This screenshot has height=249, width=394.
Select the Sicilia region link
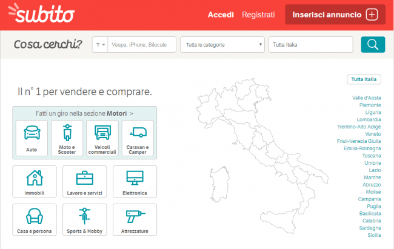[374, 235]
